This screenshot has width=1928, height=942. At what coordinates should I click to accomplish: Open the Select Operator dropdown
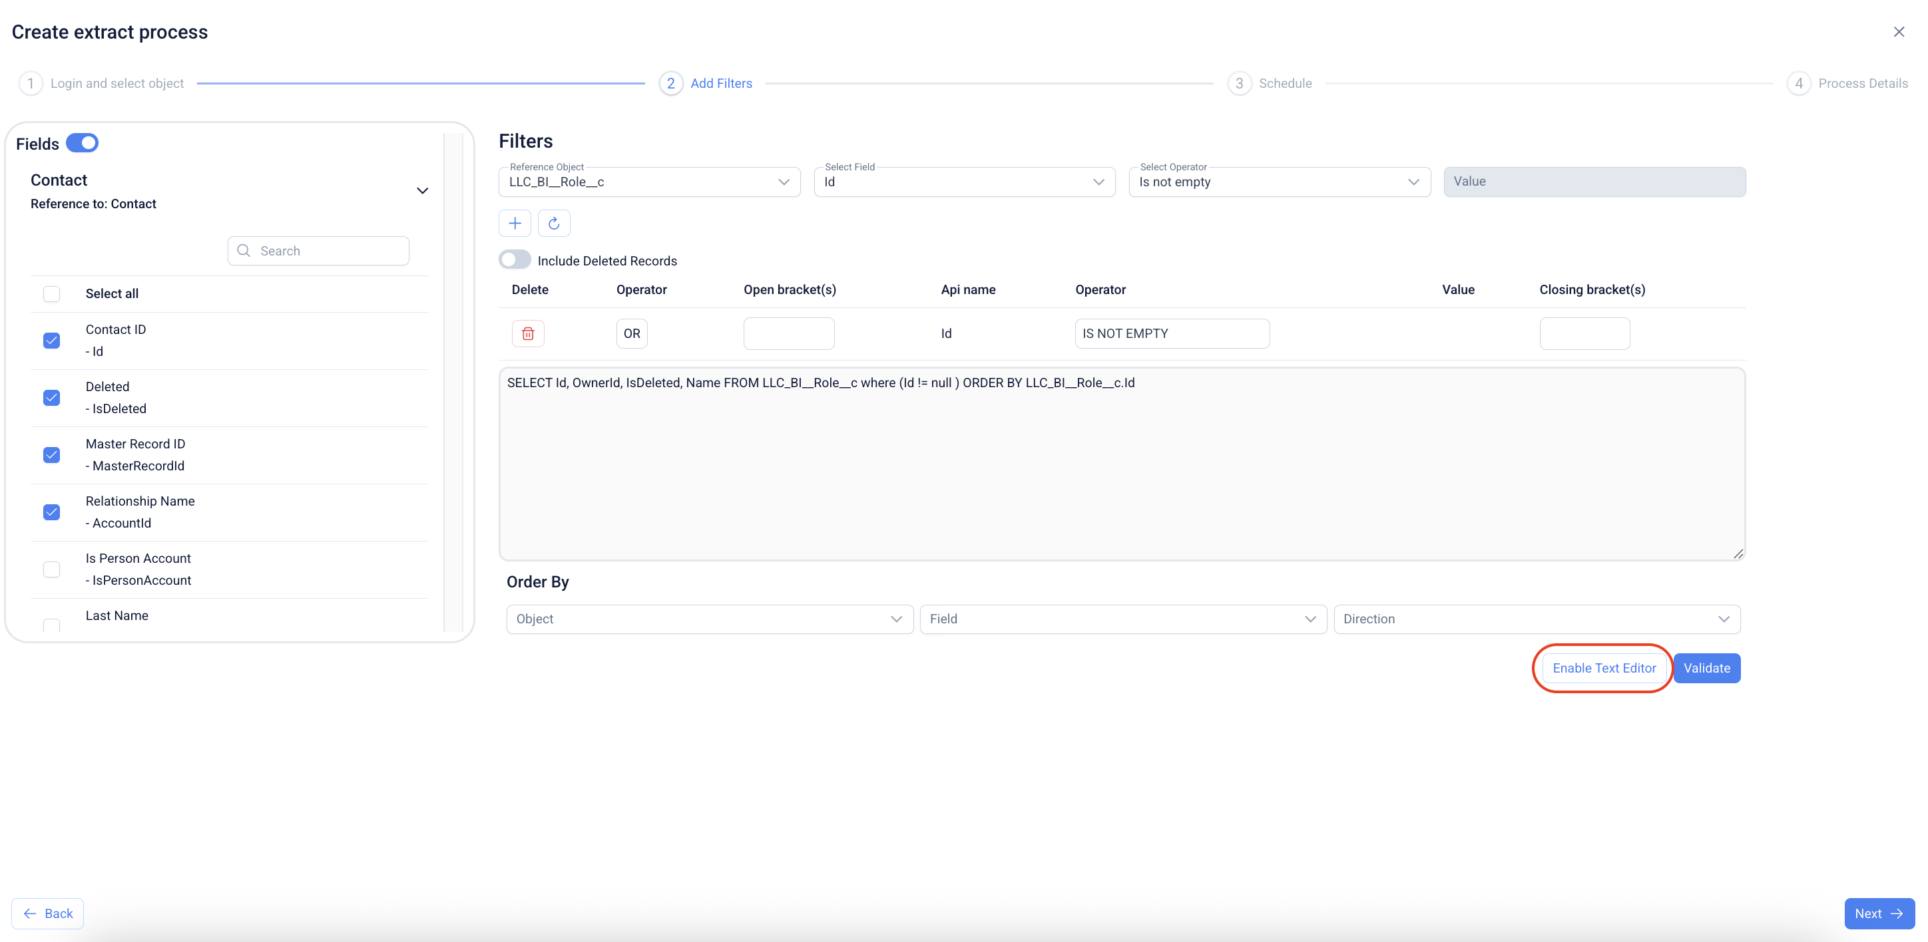pos(1279,182)
